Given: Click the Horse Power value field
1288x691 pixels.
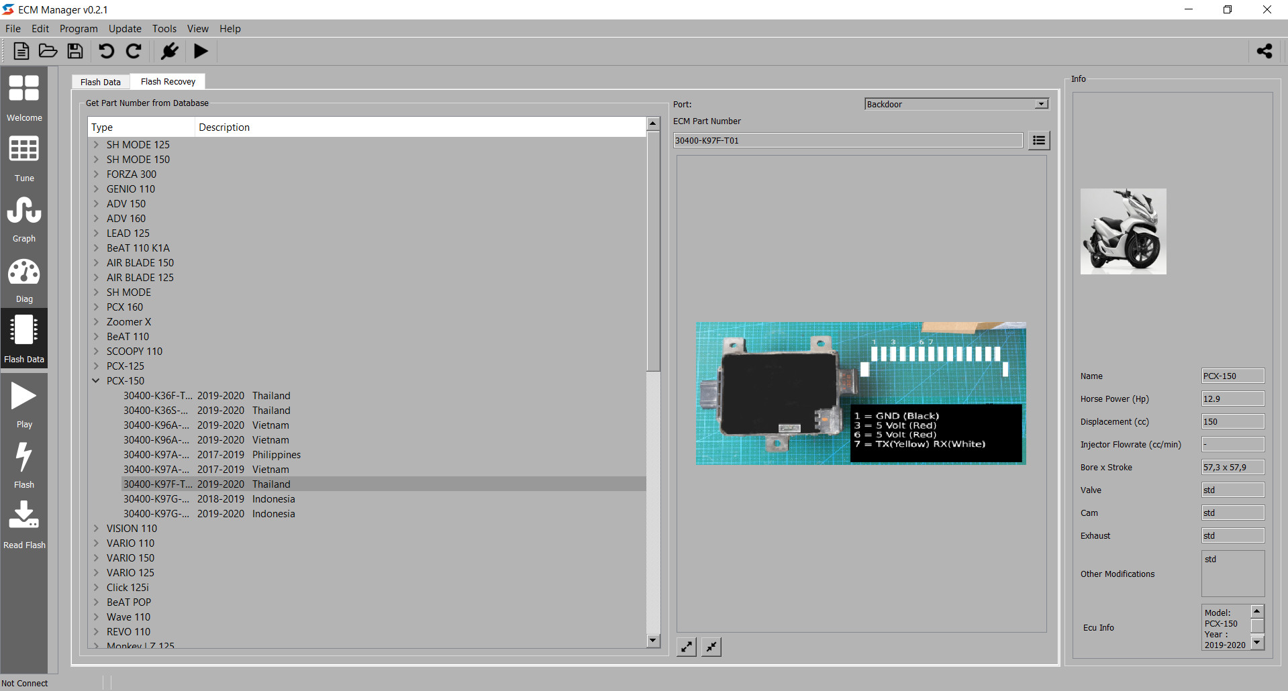Looking at the screenshot, I should 1233,398.
